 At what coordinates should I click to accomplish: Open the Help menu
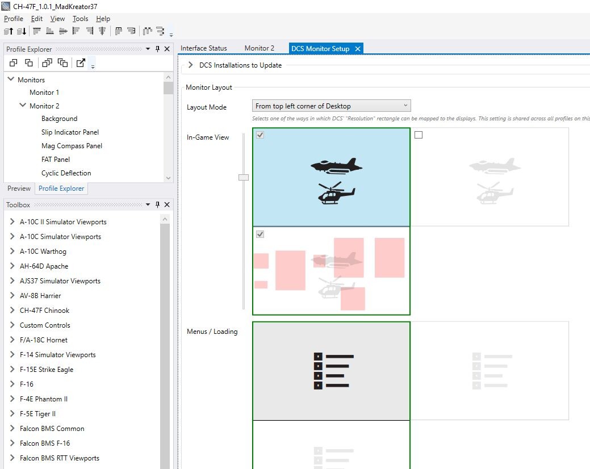[x=103, y=18]
